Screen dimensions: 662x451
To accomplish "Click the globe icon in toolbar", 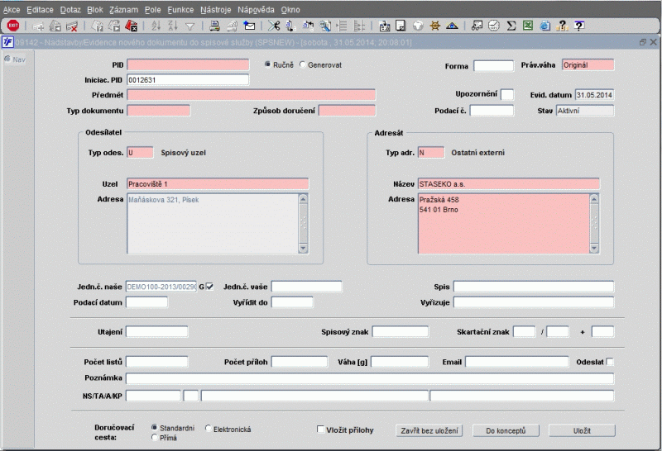I will coord(418,26).
